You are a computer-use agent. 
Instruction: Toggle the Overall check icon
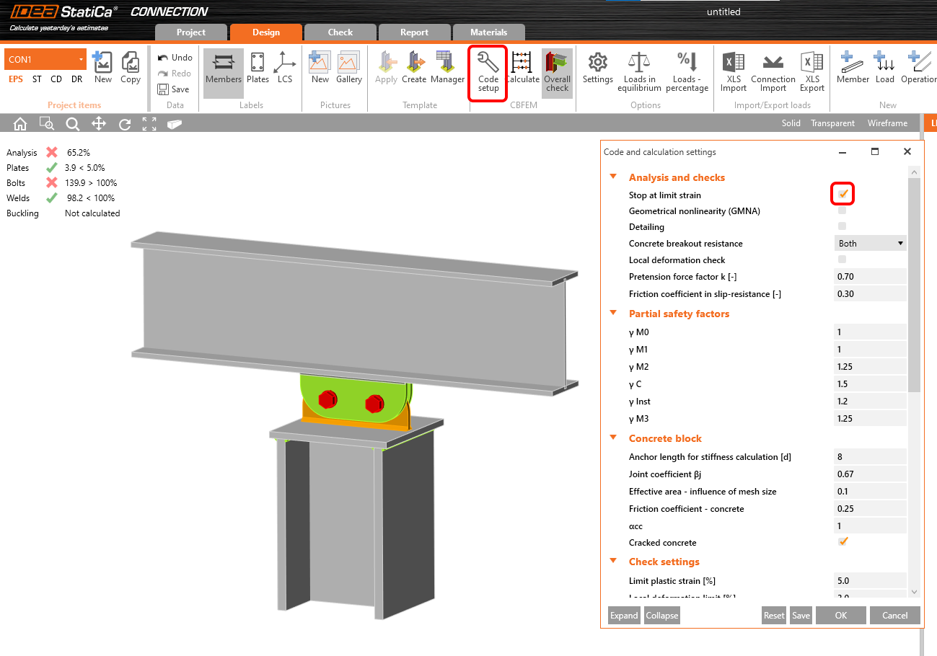[556, 71]
